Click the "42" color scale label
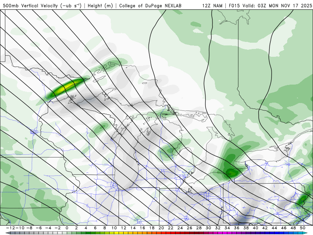Viewport: 313px width, 235px height. point(265,228)
